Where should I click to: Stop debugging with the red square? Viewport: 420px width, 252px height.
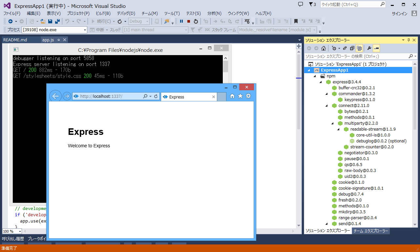click(189, 21)
